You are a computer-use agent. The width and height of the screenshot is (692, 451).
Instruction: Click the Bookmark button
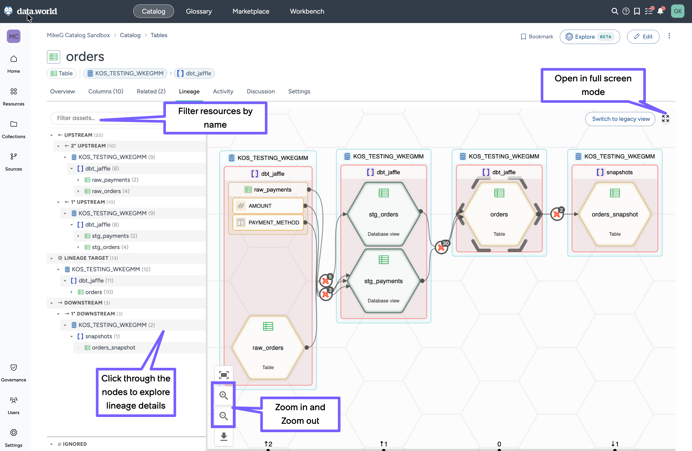tap(537, 37)
